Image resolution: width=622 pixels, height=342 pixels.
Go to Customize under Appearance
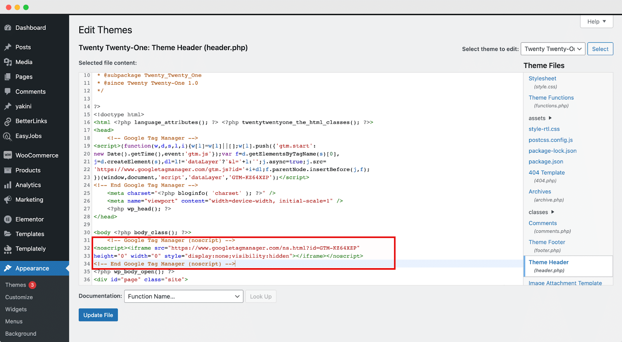coord(19,297)
